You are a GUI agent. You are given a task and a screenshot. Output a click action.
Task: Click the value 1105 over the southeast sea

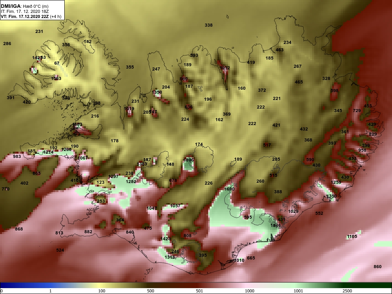click(x=352, y=236)
